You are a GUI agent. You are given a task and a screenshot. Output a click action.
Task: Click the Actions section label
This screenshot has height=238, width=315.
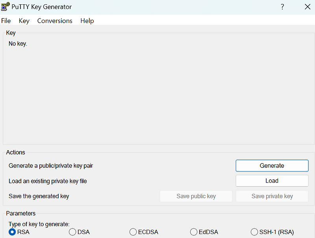15,152
